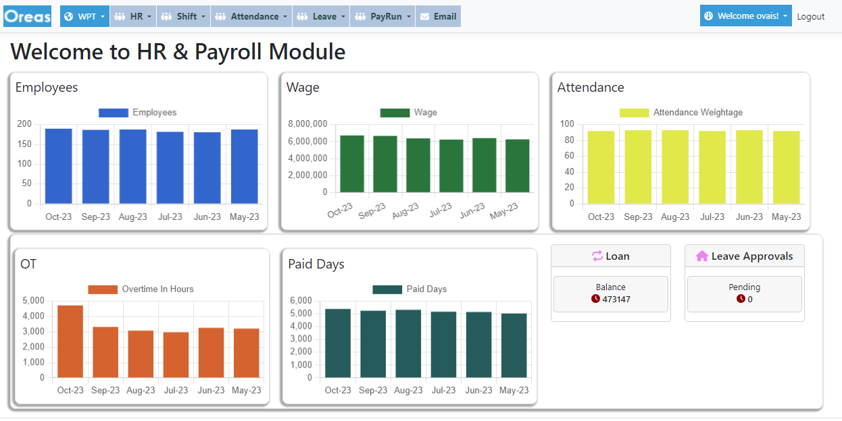Image resolution: width=842 pixels, height=421 pixels.
Task: Open the Loan Balance 473147 box
Action: point(611,293)
